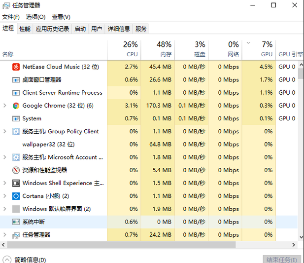Click the horizontal scrollbar left arrow
Image resolution: width=304 pixels, height=263 pixels.
pyautogui.click(x=3, y=245)
